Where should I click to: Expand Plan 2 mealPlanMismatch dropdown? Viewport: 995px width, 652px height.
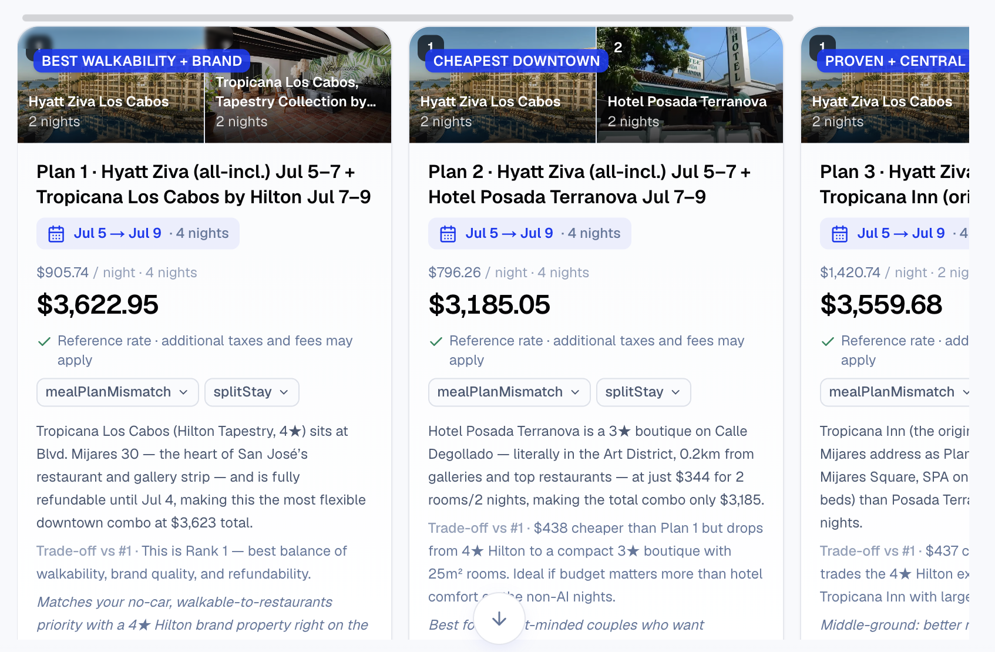click(x=509, y=392)
